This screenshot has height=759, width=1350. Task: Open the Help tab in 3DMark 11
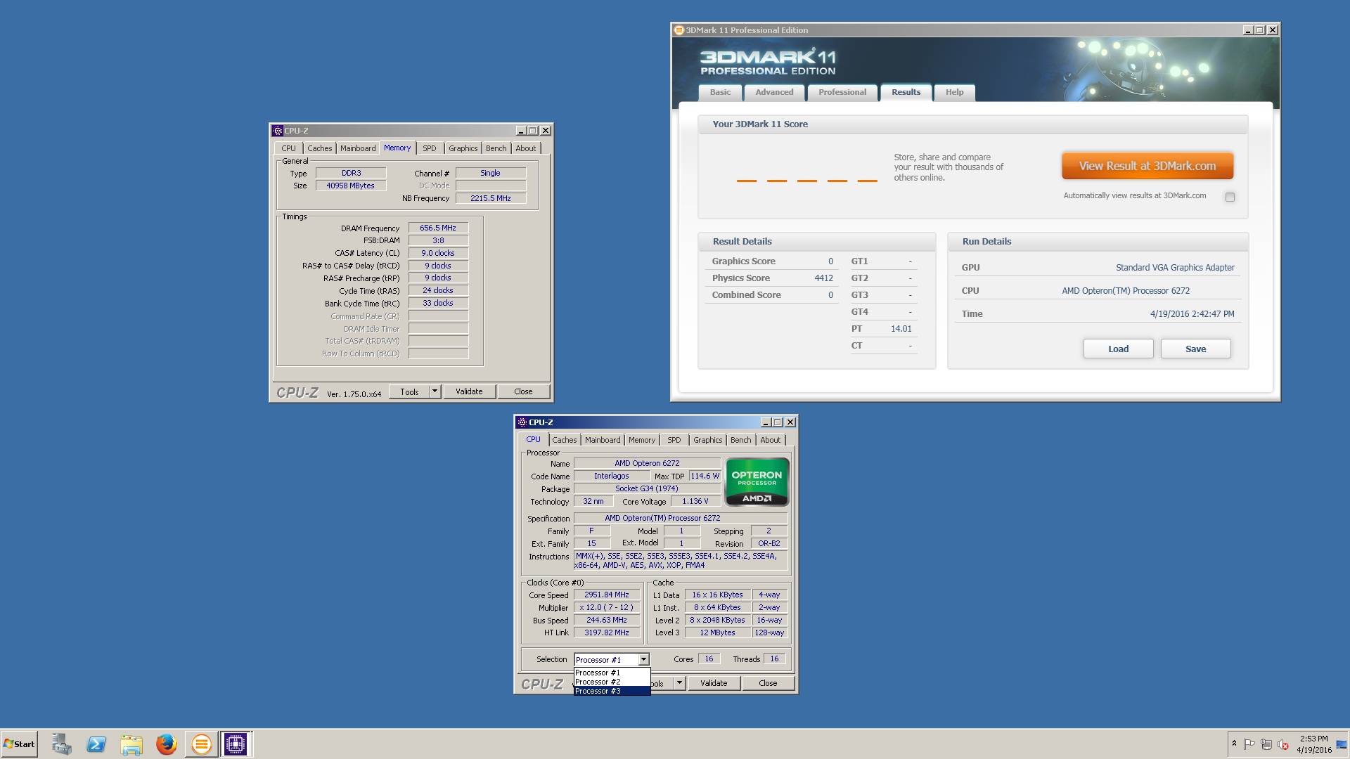point(954,92)
